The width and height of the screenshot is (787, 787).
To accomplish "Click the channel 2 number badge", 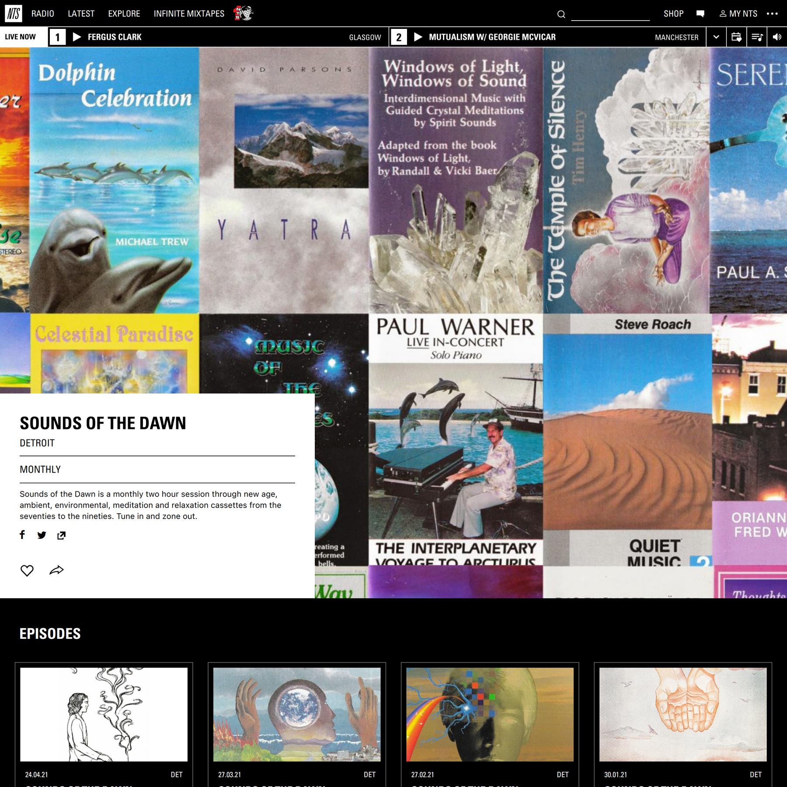I will pyautogui.click(x=399, y=37).
